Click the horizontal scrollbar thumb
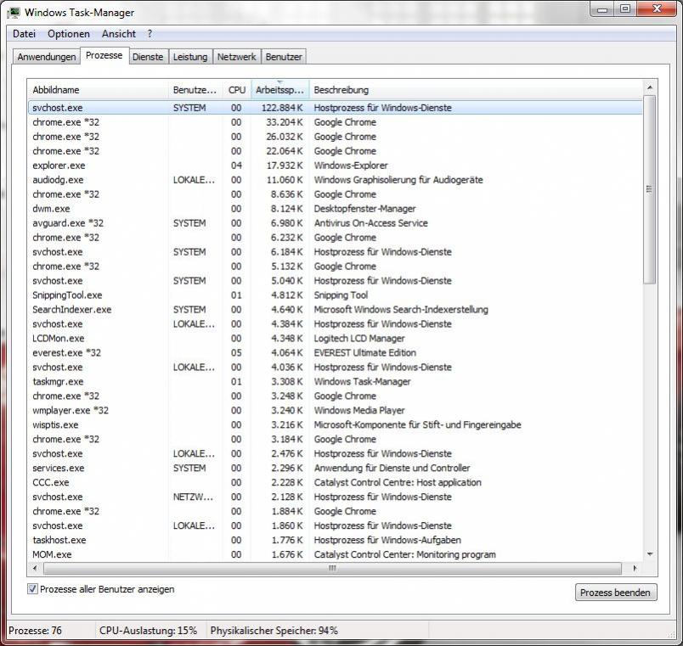The width and height of the screenshot is (683, 646). tap(332, 568)
